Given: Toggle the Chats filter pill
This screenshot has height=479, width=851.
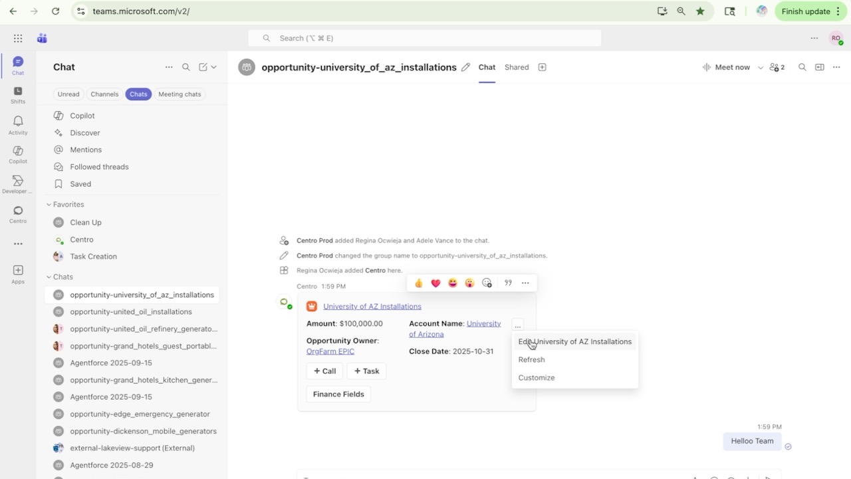Looking at the screenshot, I should (138, 94).
